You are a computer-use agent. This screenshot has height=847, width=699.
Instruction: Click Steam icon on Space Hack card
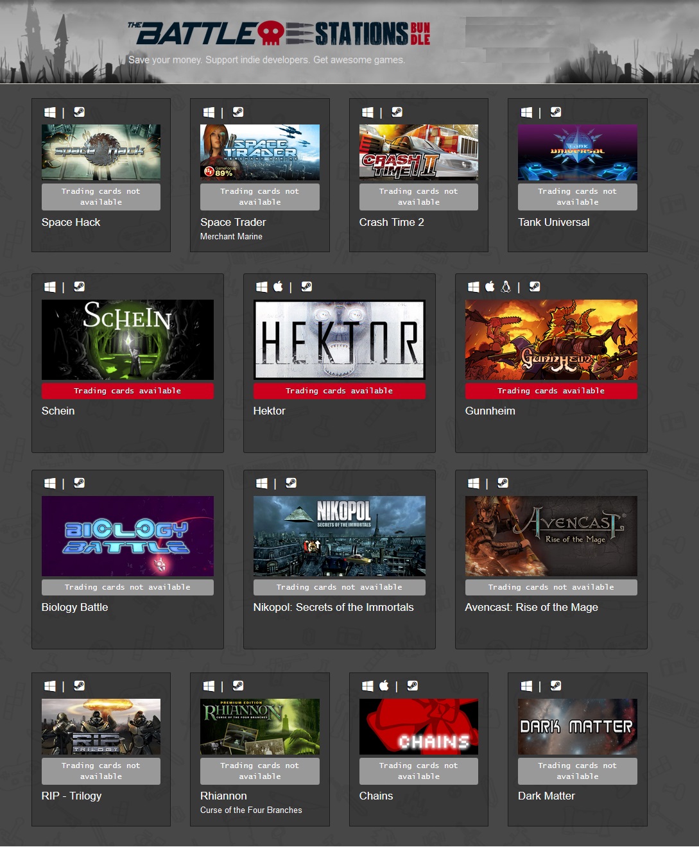click(x=79, y=112)
